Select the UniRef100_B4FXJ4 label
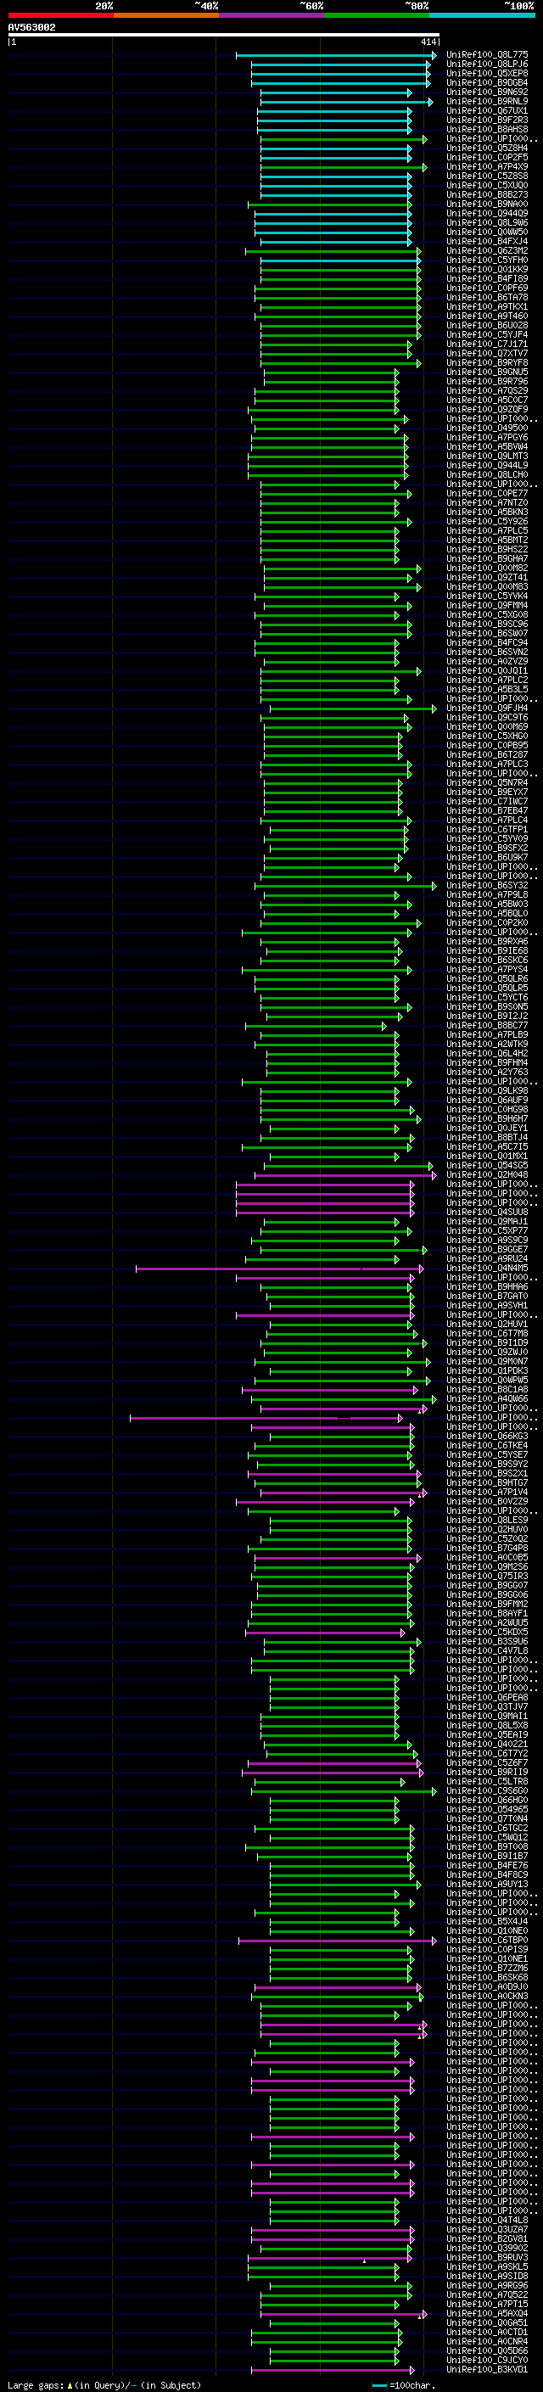The width and height of the screenshot is (543, 2392). click(x=487, y=242)
